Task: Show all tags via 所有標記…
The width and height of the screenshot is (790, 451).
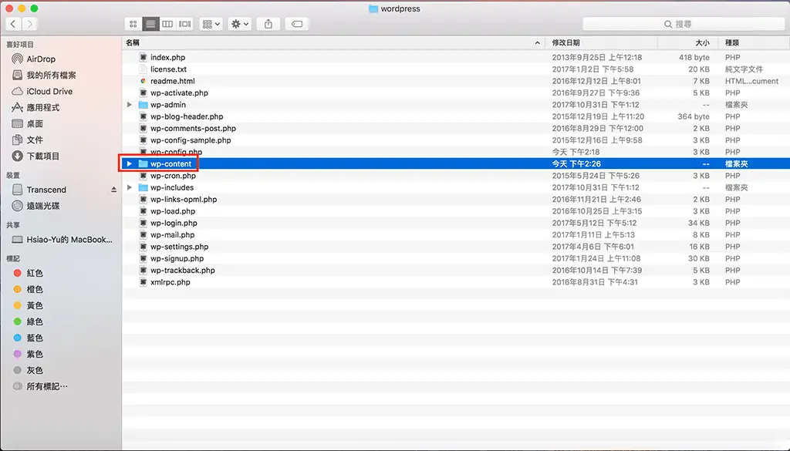Action: coord(40,386)
